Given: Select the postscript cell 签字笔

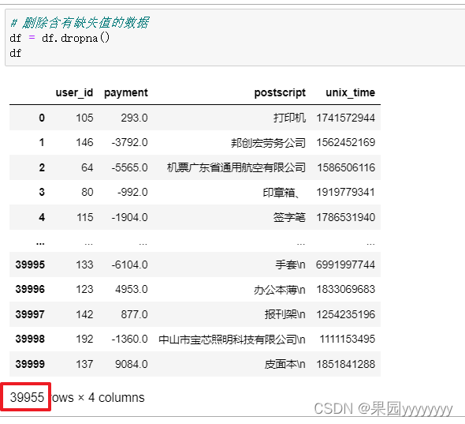Looking at the screenshot, I should (x=289, y=217).
